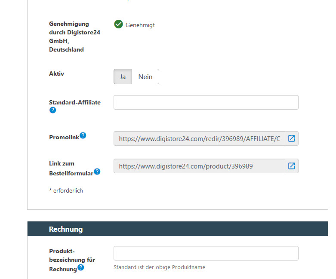This screenshot has height=279, width=336.
Task: Show the Promolink help tooltip
Action: tap(83, 135)
